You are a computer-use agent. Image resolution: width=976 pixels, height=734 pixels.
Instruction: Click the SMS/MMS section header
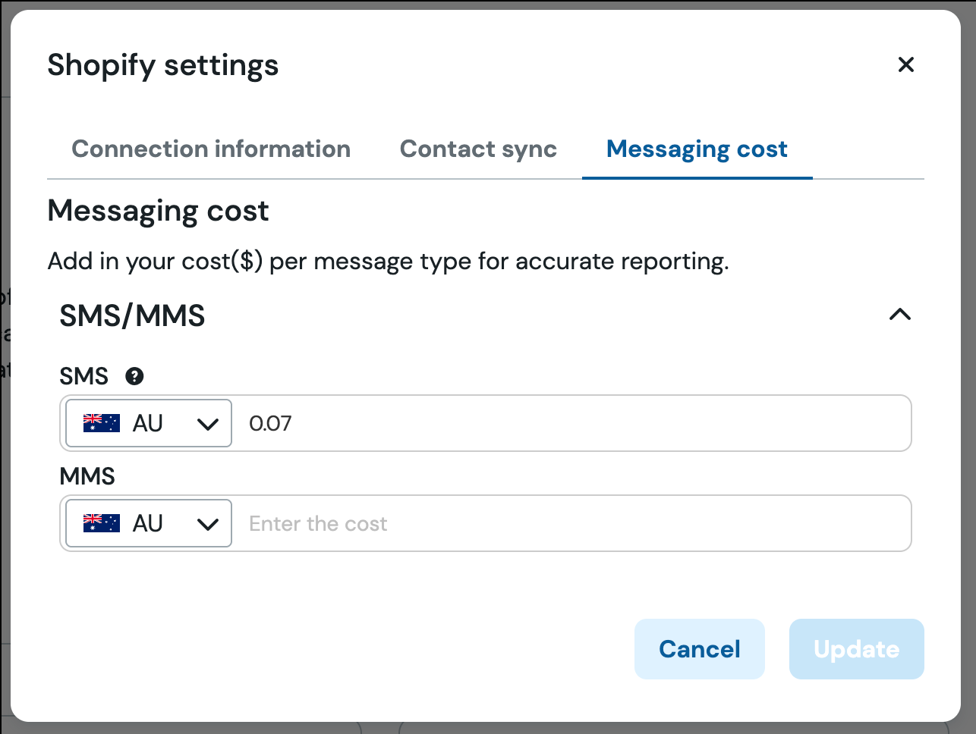pyautogui.click(x=132, y=315)
